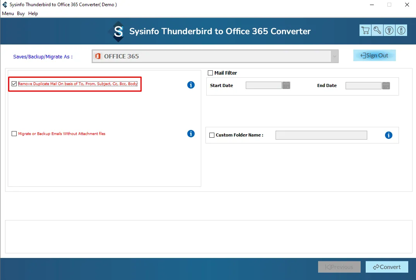Click the key activation icon
The height and width of the screenshot is (280, 416).
(x=377, y=30)
